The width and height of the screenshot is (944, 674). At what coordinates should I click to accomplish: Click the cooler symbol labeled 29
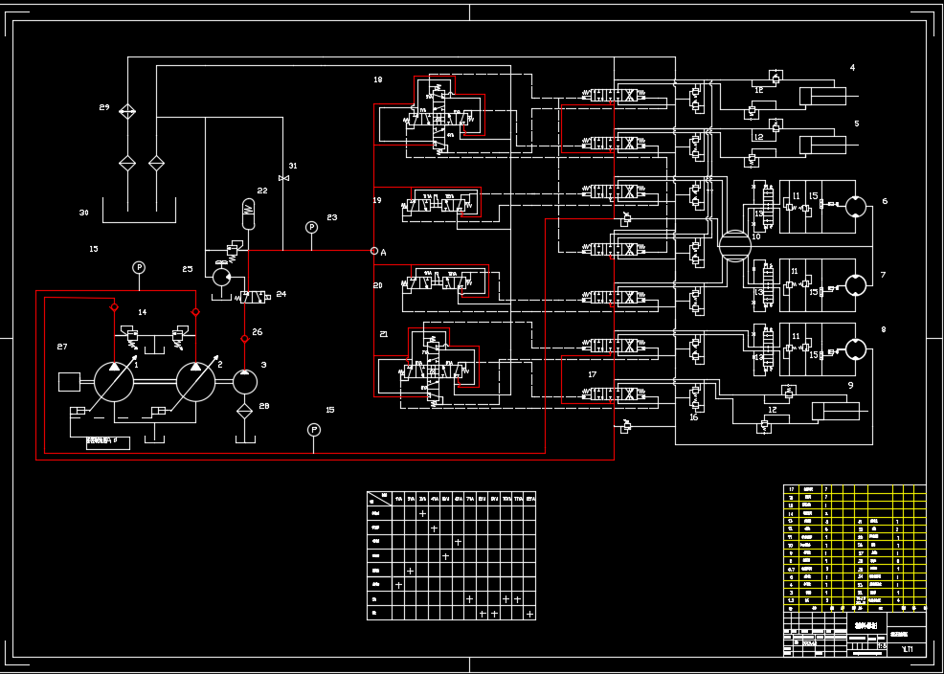coord(127,112)
